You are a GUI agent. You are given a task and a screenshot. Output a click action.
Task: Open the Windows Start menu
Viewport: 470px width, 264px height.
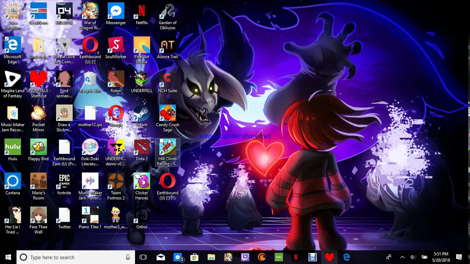[8, 257]
